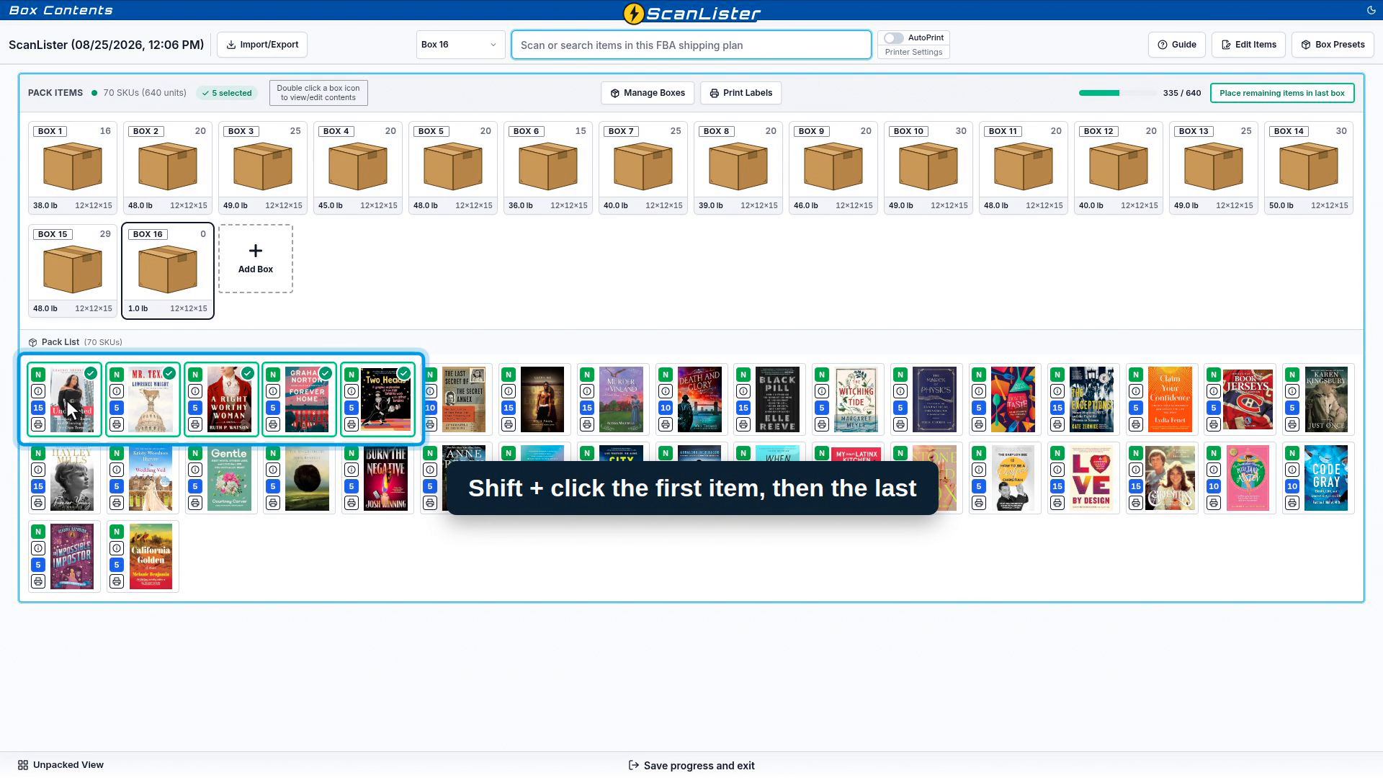Deselect checkmark on Two Heads book
This screenshot has height=778, width=1383.
coord(404,373)
